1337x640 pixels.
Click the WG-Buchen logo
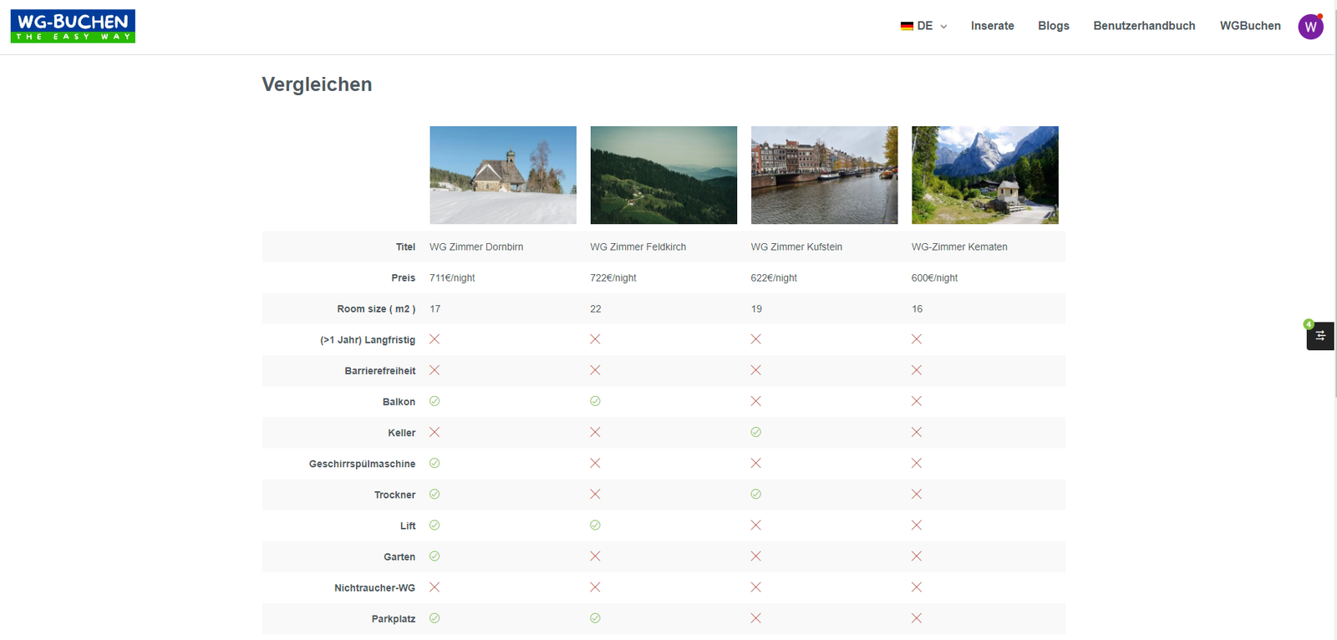tap(73, 26)
